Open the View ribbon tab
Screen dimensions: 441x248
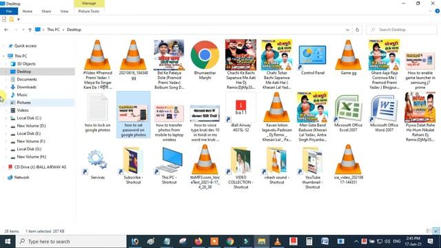coord(64,11)
